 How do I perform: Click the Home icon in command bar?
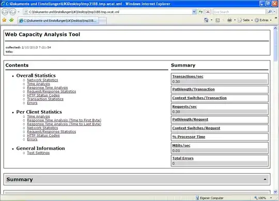(206, 20)
